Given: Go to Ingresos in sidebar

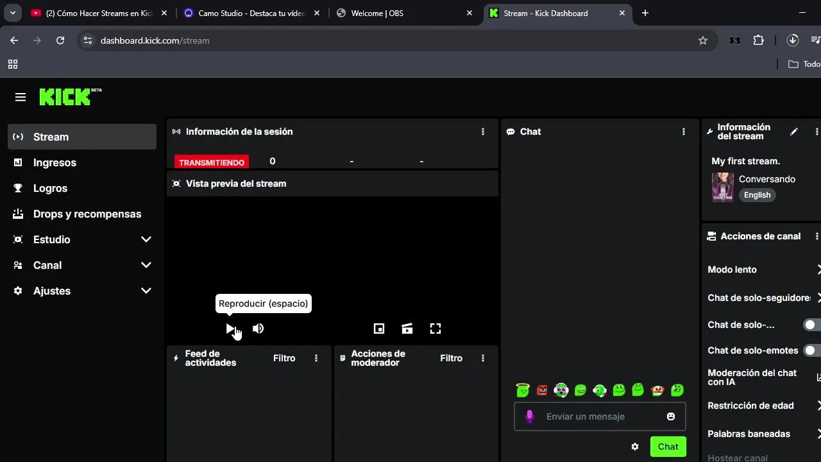Looking at the screenshot, I should tap(82, 162).
